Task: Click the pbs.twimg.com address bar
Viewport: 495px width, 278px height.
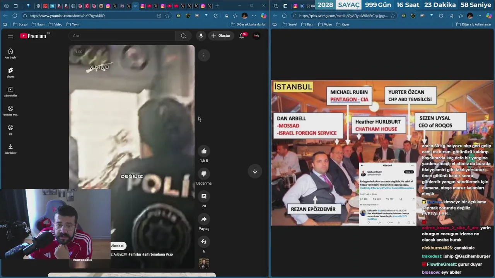Action: [x=344, y=16]
